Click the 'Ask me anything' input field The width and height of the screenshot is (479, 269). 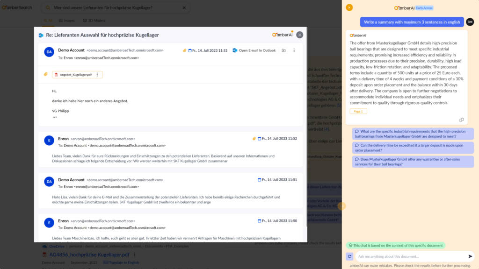[x=409, y=256]
